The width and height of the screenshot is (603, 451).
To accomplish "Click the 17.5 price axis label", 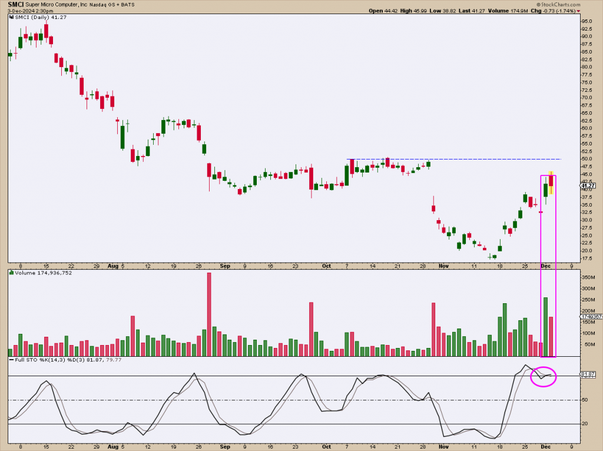I will [587, 258].
